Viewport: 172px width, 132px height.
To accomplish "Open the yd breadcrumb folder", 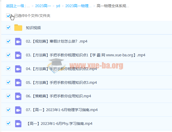I will click(x=58, y=6).
